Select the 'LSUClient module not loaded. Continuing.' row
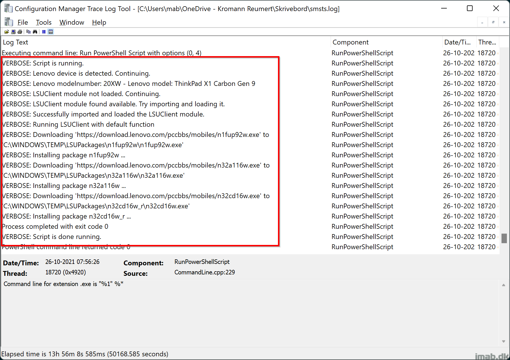The image size is (510, 360). (250, 94)
